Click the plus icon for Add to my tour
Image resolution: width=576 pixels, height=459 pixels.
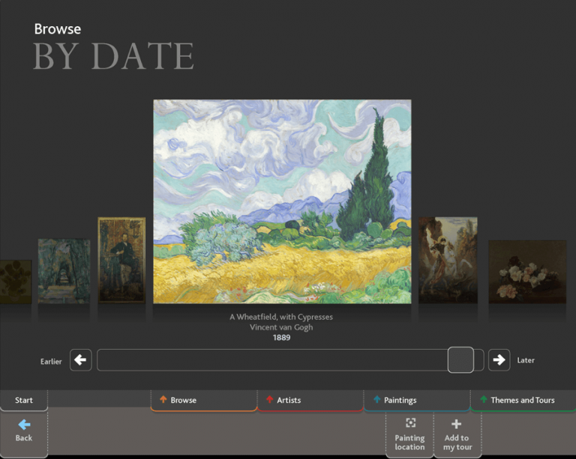(456, 424)
